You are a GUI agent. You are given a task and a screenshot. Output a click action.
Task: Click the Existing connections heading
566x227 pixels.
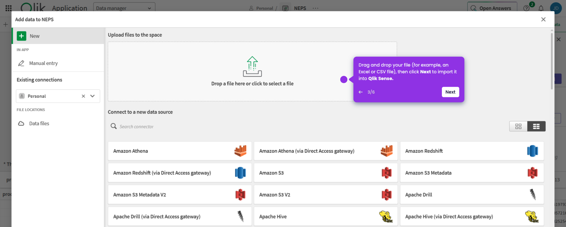40,80
